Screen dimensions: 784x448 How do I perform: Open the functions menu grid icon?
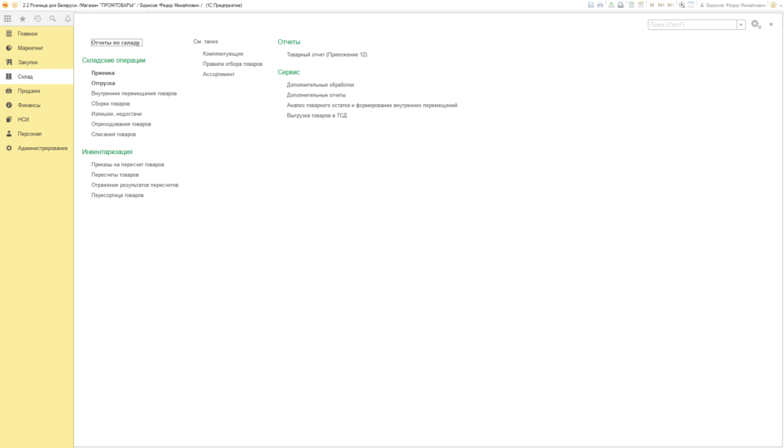point(8,18)
